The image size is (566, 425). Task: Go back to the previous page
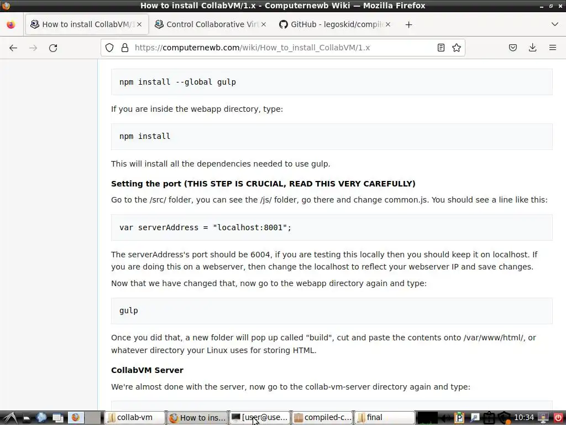click(x=13, y=48)
